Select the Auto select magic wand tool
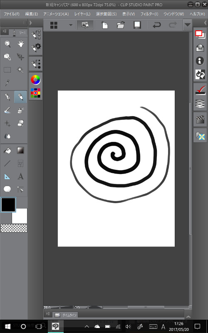The height and width of the screenshot is (333, 208). (x=20, y=70)
